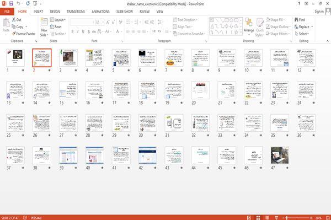Screen dimensions: 331x220
Task: Toggle Bold formatting button
Action: pos(72,31)
